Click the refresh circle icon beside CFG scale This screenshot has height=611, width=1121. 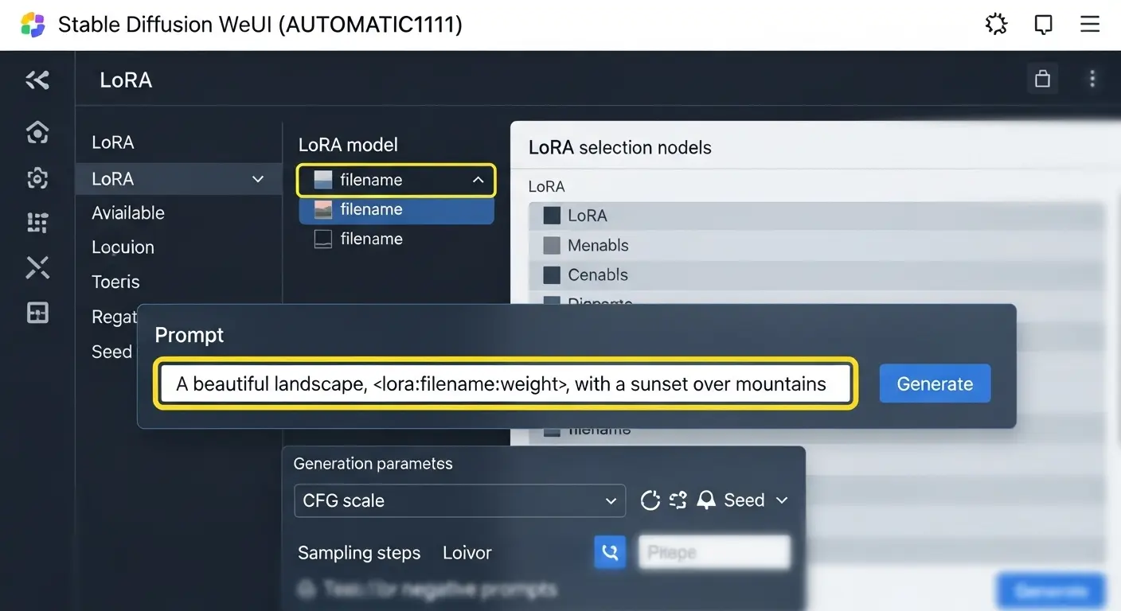click(x=650, y=500)
